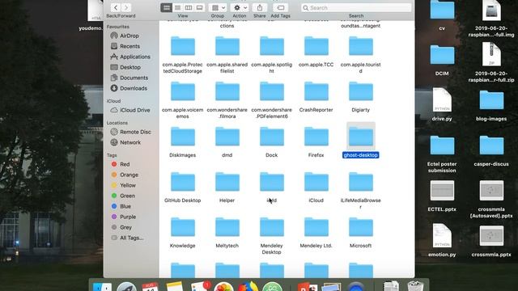Select emotion.py file on desktop
518x291 pixels.
point(442,236)
